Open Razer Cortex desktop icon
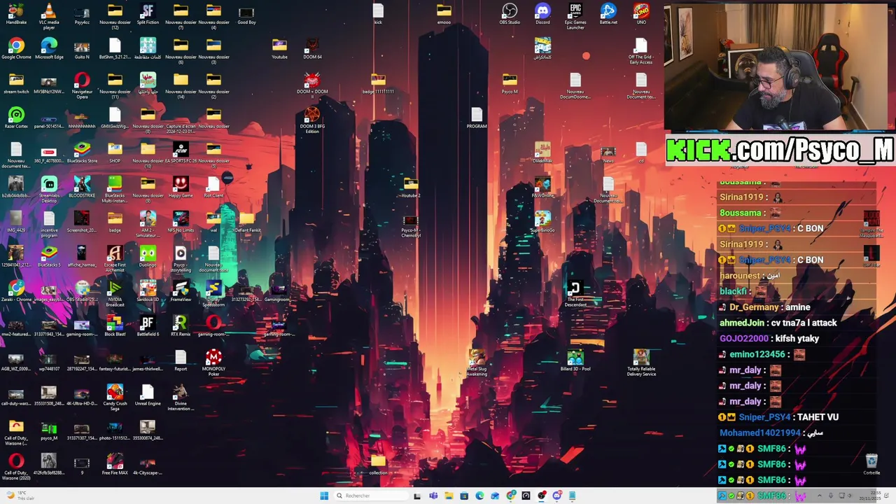Image resolution: width=896 pixels, height=504 pixels. pyautogui.click(x=16, y=118)
